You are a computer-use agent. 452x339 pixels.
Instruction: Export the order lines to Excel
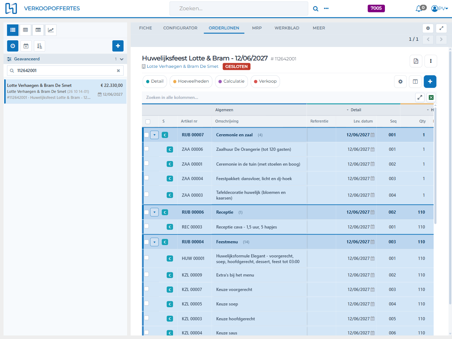point(431,97)
